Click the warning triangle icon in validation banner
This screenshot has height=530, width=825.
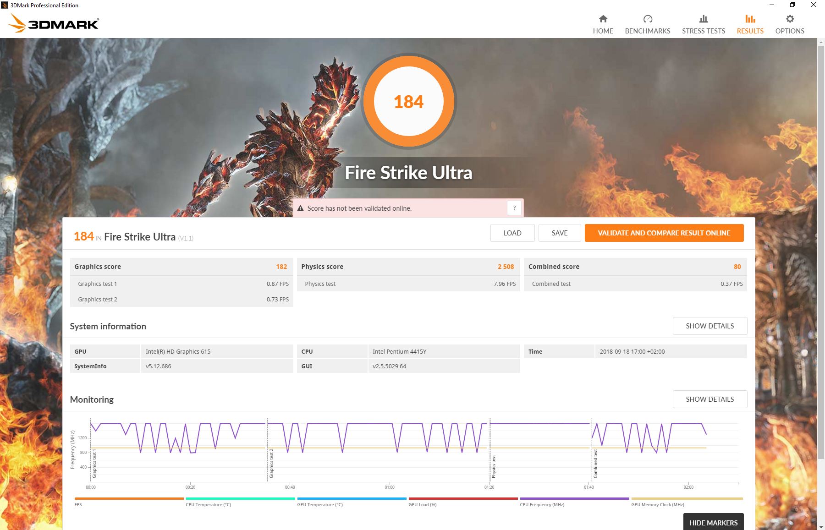coord(301,208)
